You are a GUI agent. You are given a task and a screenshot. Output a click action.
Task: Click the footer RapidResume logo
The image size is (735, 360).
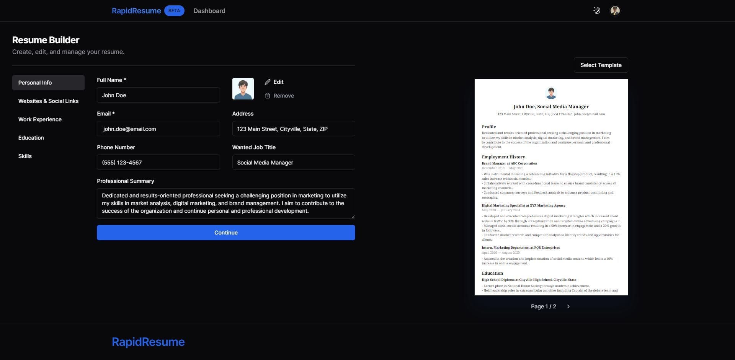click(148, 342)
